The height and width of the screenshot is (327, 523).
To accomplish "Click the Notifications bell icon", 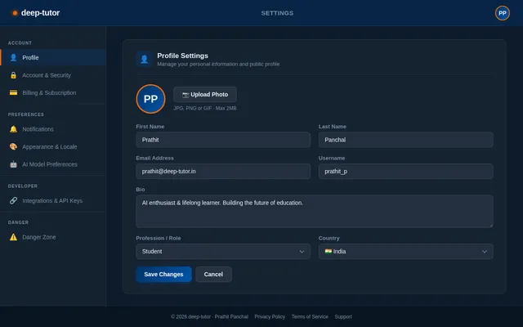I will [x=13, y=129].
